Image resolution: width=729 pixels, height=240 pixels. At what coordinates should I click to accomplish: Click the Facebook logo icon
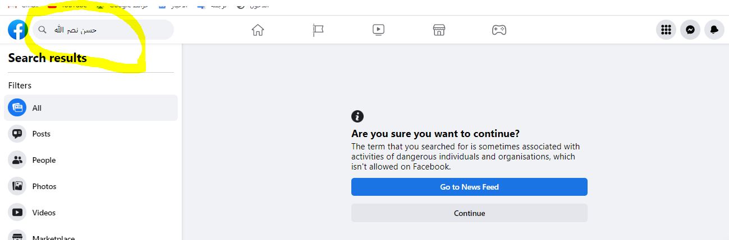point(18,30)
